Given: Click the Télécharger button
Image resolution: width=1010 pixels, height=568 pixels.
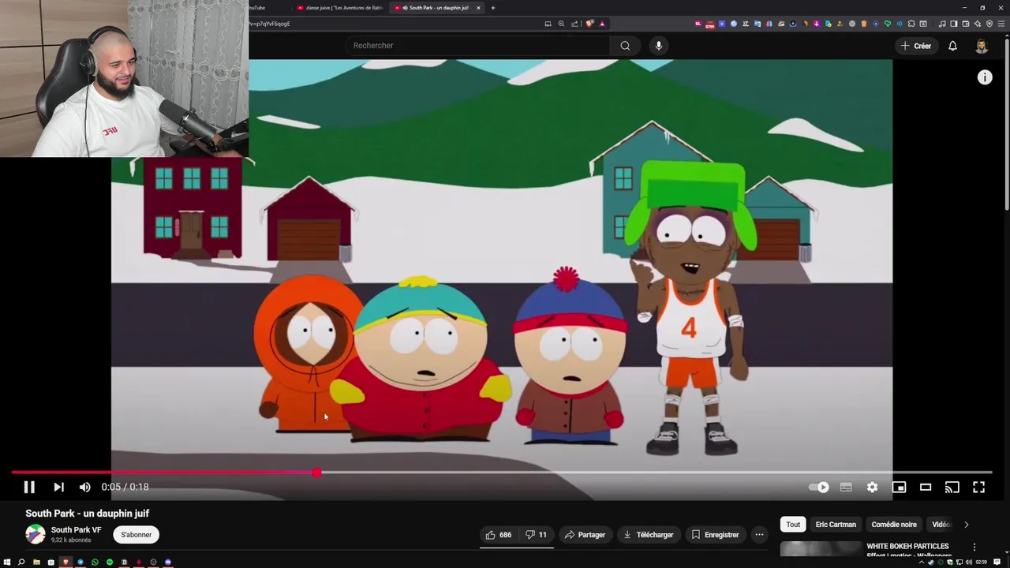Looking at the screenshot, I should pyautogui.click(x=648, y=535).
